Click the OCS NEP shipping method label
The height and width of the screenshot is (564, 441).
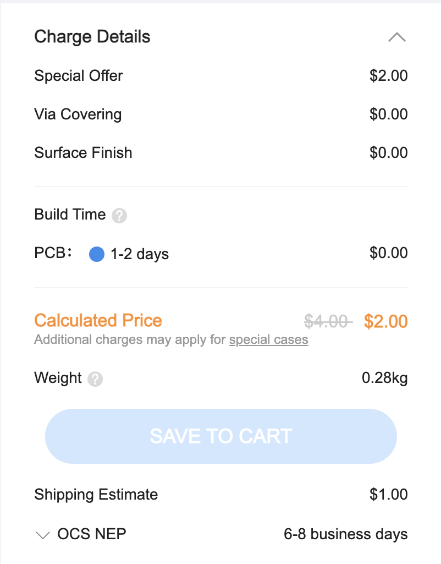[92, 534]
